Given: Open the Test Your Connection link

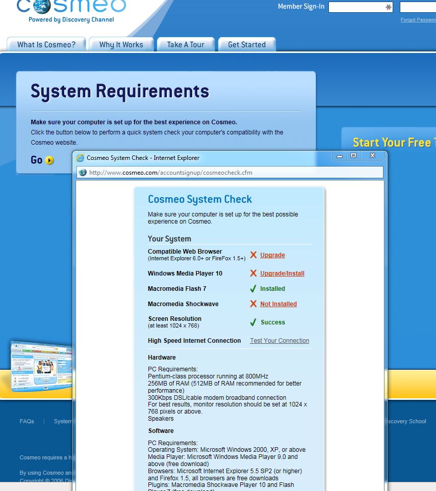Looking at the screenshot, I should (x=279, y=340).
